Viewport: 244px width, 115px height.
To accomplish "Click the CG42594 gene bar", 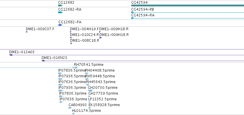I will [188, 5].
